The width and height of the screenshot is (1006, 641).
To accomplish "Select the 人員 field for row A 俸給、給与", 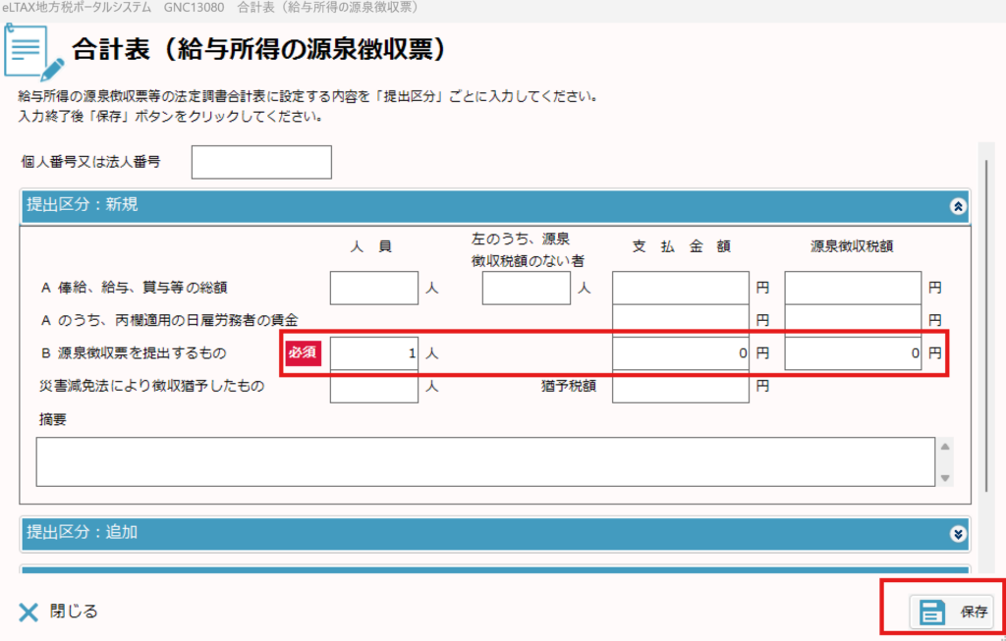I will (374, 289).
